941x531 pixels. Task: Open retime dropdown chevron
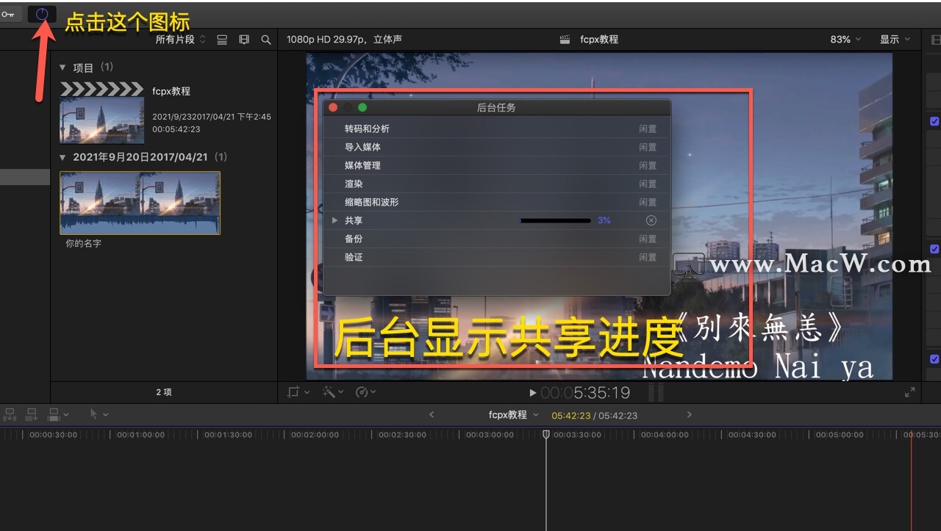coord(373,392)
